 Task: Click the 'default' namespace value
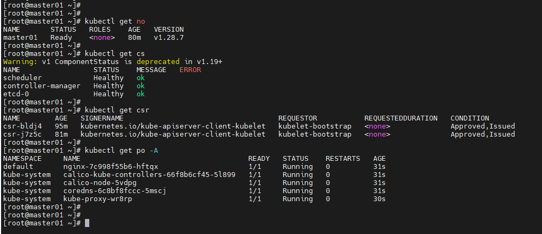coord(18,167)
